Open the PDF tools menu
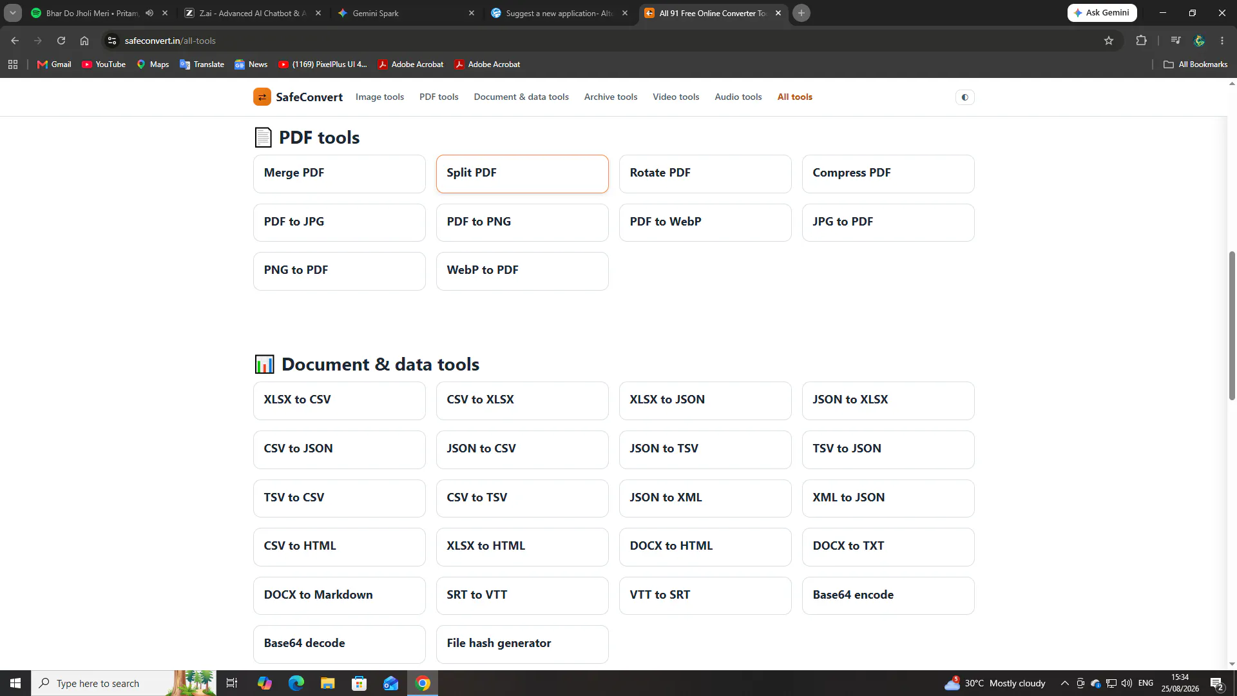The image size is (1237, 696). [x=439, y=97]
